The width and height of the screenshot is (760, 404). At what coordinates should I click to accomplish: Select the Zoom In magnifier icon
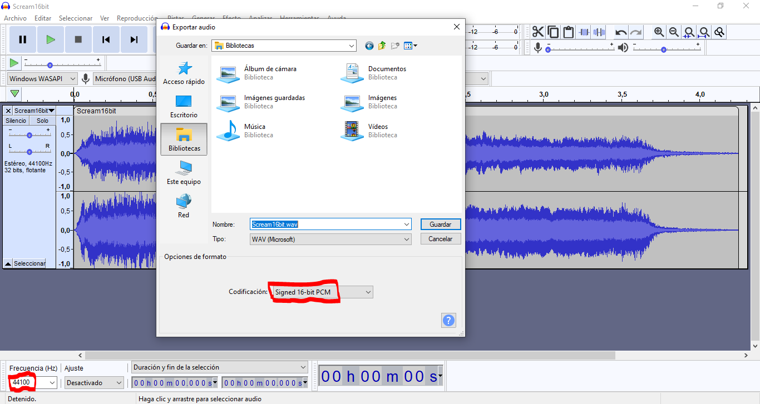point(659,32)
